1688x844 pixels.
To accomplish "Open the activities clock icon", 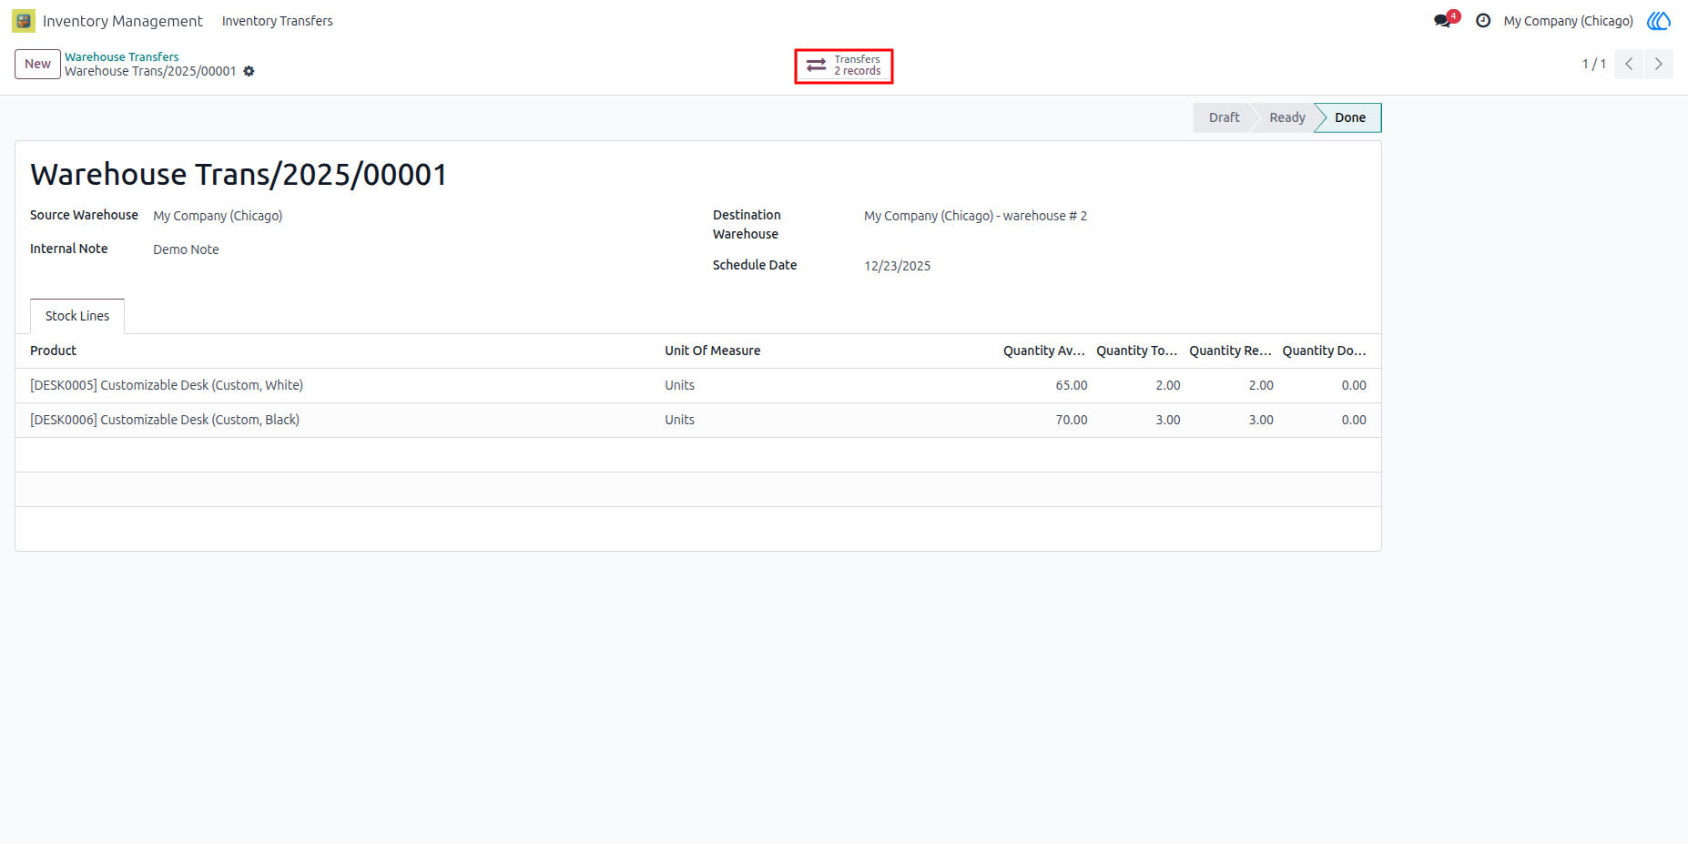I will [1483, 21].
